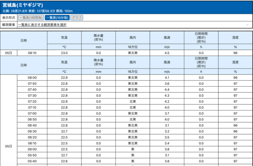This screenshot has height=166, width=253.
Task: Click temperature 23.0 in the 08:10 row
Action: (x=64, y=53)
